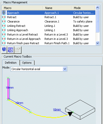Click the macro list scroll down arrow

[97, 43]
